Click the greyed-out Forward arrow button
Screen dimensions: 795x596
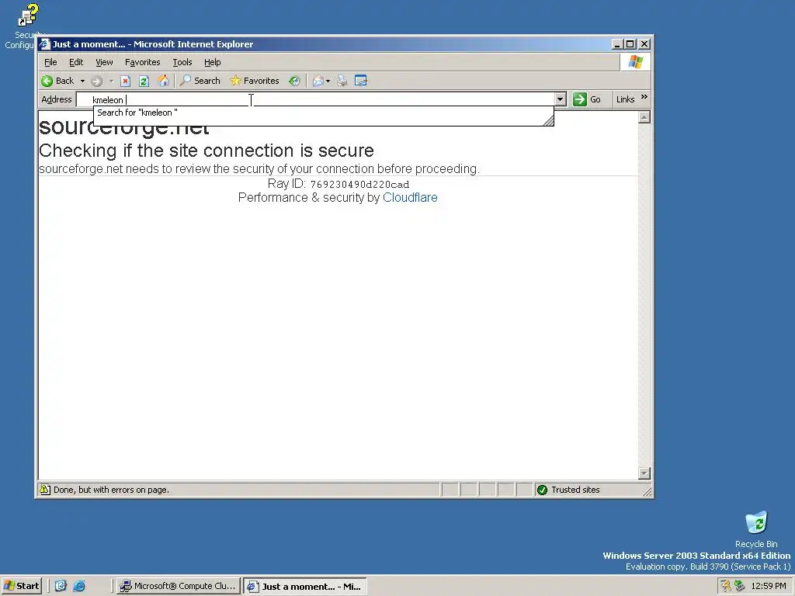(96, 81)
